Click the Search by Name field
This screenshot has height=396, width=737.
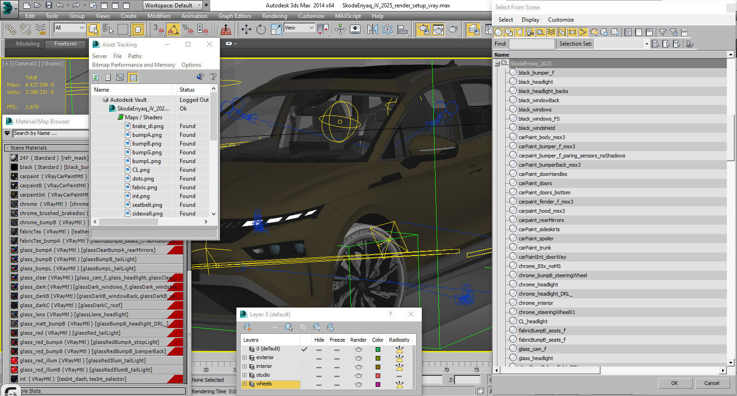tap(50, 133)
